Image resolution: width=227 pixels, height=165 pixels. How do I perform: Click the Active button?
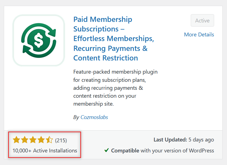[202, 20]
